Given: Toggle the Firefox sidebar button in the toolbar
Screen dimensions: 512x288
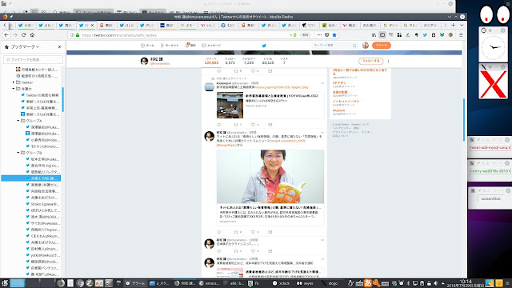Looking at the screenshot, I should [382, 35].
